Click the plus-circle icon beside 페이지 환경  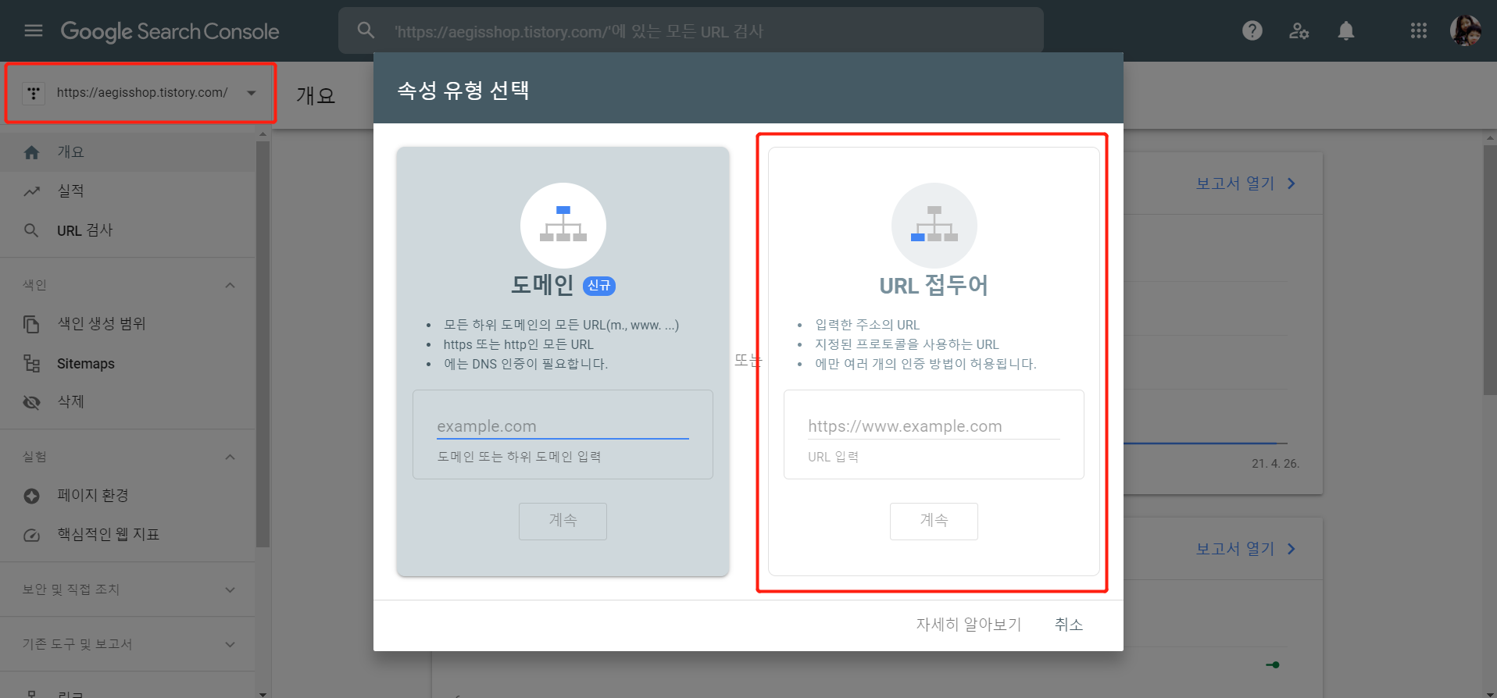coord(31,496)
